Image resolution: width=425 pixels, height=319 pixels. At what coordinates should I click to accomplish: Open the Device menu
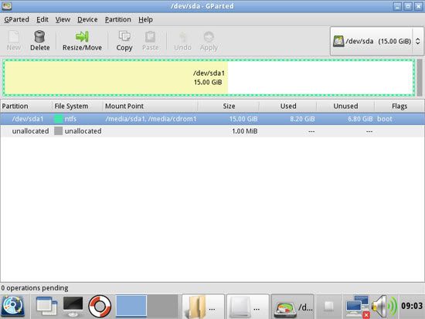pyautogui.click(x=87, y=19)
